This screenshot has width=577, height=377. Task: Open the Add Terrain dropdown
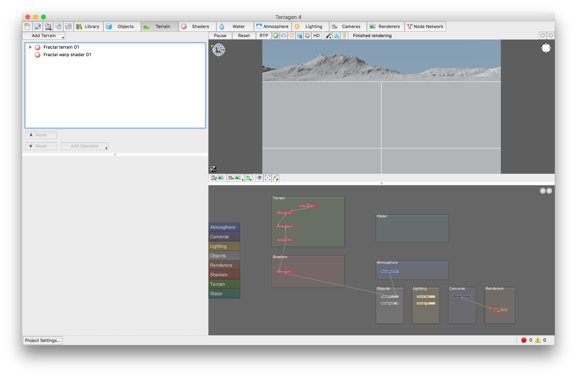(44, 36)
